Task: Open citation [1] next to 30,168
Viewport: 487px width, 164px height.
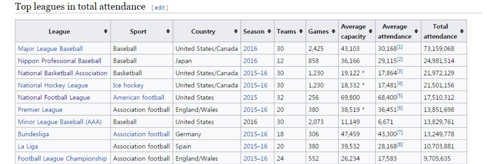Action: click(400, 47)
